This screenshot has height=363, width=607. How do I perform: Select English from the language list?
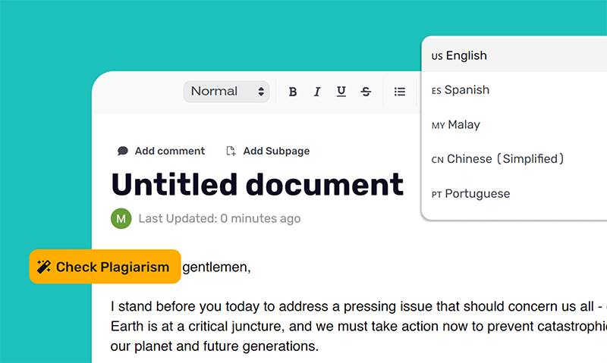point(466,55)
